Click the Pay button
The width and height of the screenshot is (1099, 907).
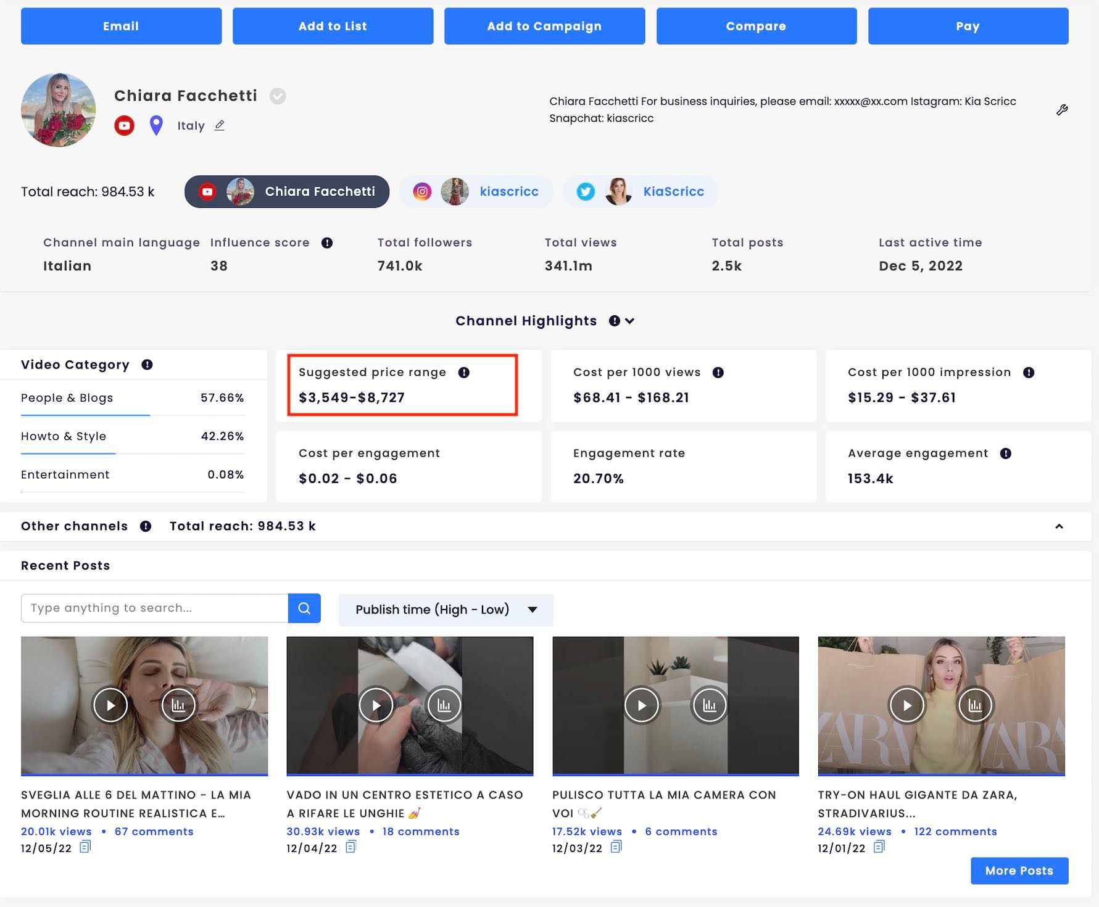pyautogui.click(x=968, y=26)
